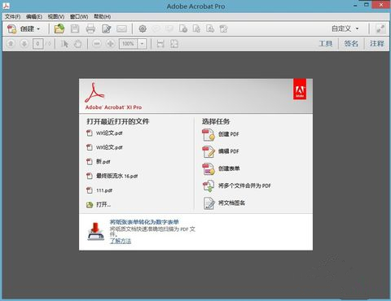Open the 自定义 dropdown
391x301 pixels.
point(345,28)
